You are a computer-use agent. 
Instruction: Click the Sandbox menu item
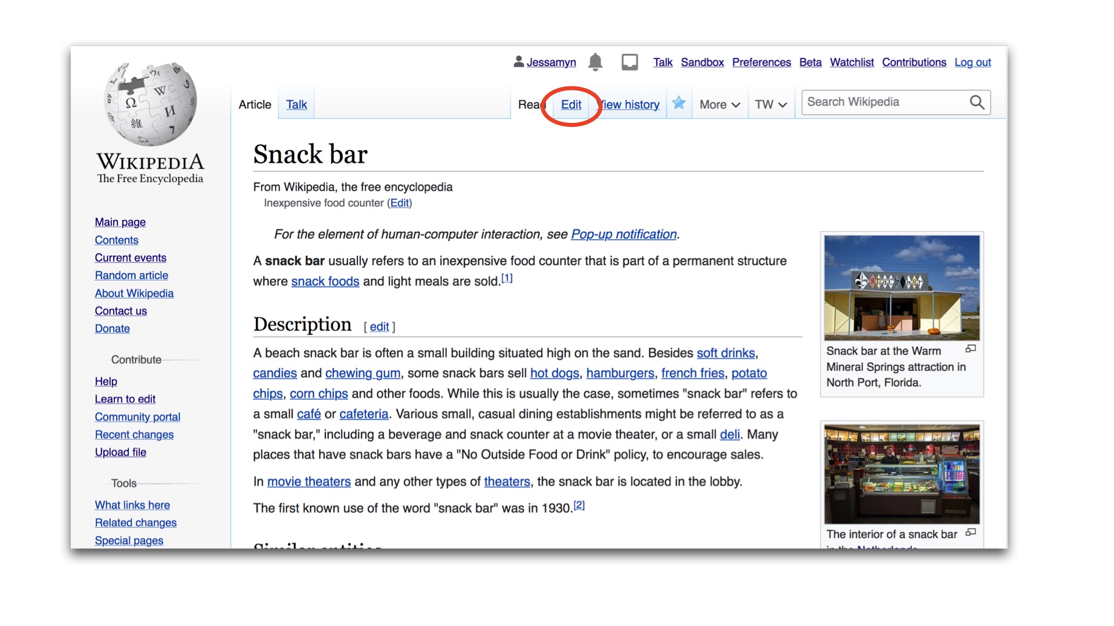(701, 62)
